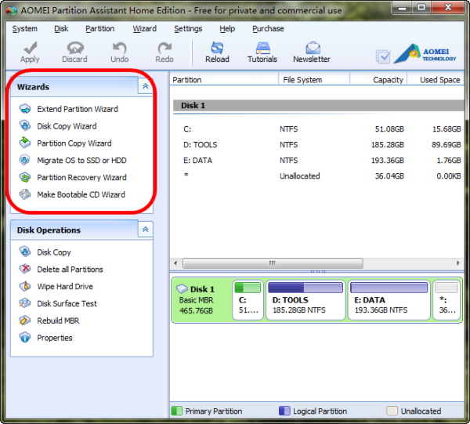Image resolution: width=470 pixels, height=424 pixels.
Task: Click the Extend Partition Wizard icon
Action: tap(25, 109)
